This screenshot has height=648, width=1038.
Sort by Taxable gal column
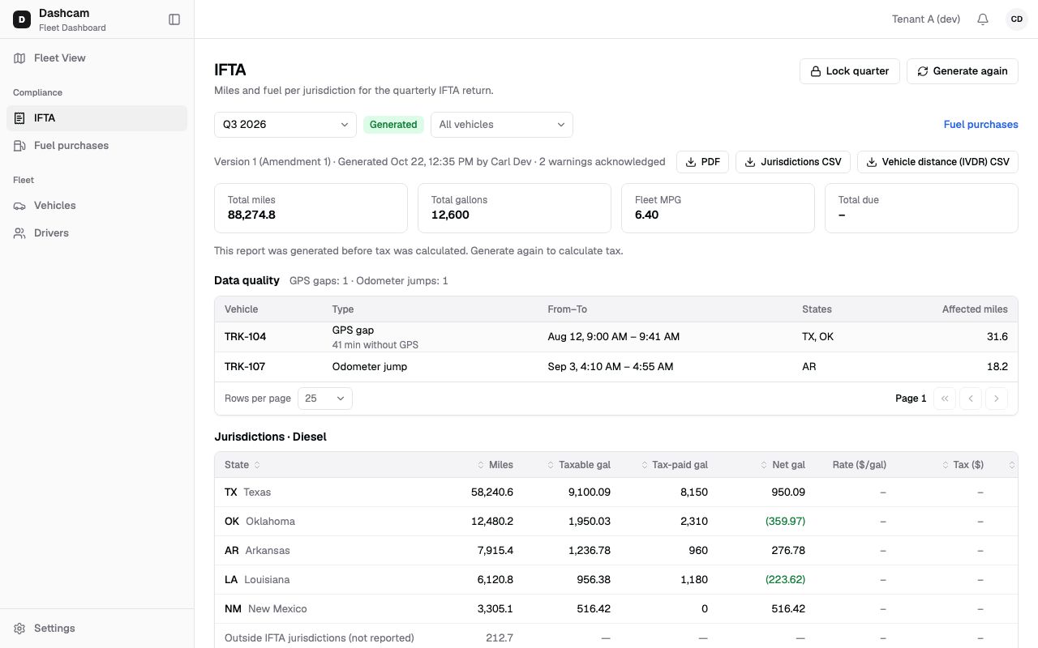579,465
